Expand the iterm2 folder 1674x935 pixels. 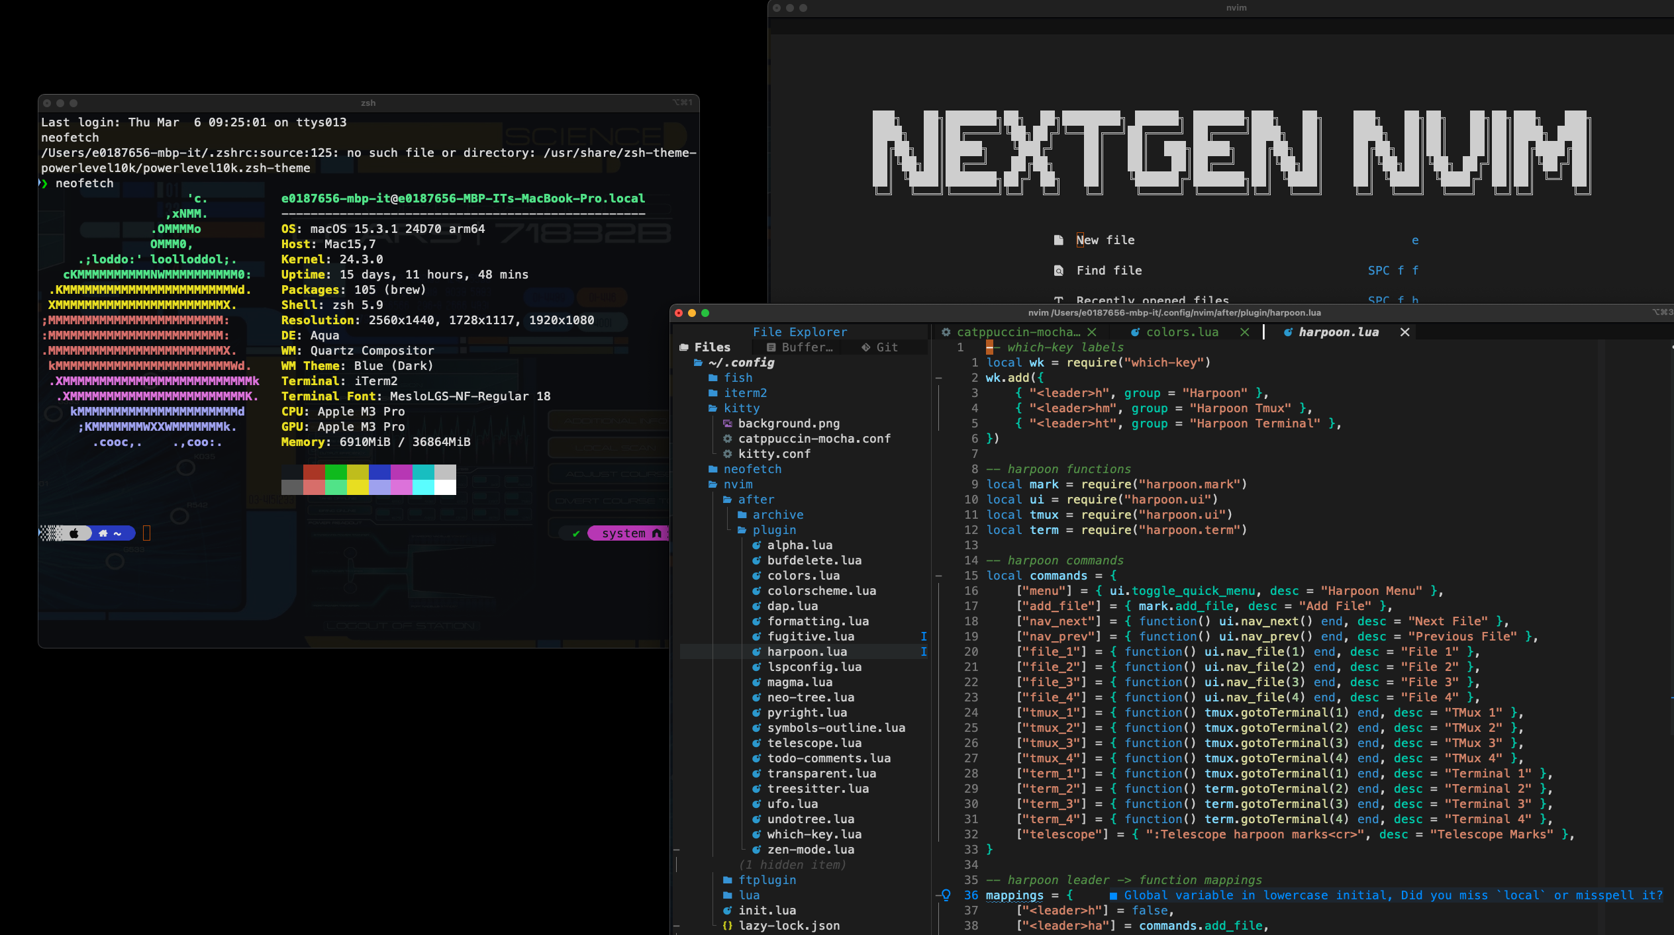click(x=737, y=393)
